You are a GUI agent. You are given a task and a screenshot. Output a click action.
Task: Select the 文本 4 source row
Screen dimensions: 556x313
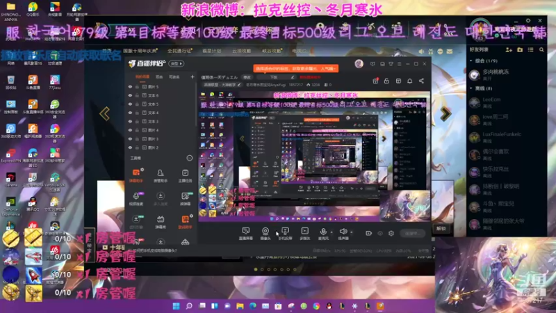coord(161,113)
